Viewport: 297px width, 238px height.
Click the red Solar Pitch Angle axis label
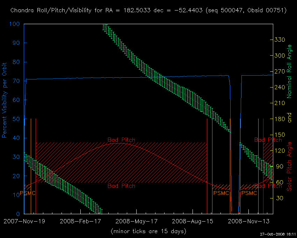pos(289,167)
